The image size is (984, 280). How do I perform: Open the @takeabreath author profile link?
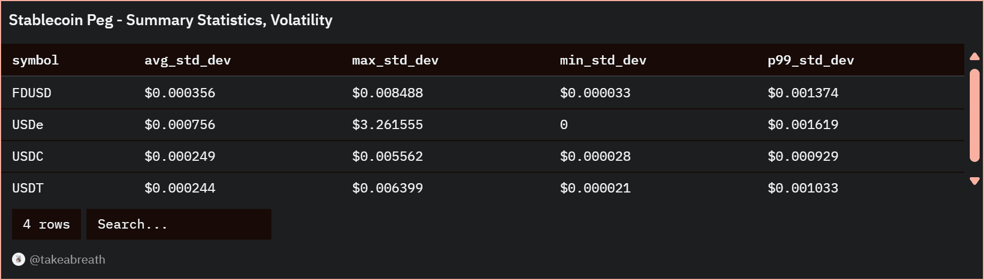point(67,260)
